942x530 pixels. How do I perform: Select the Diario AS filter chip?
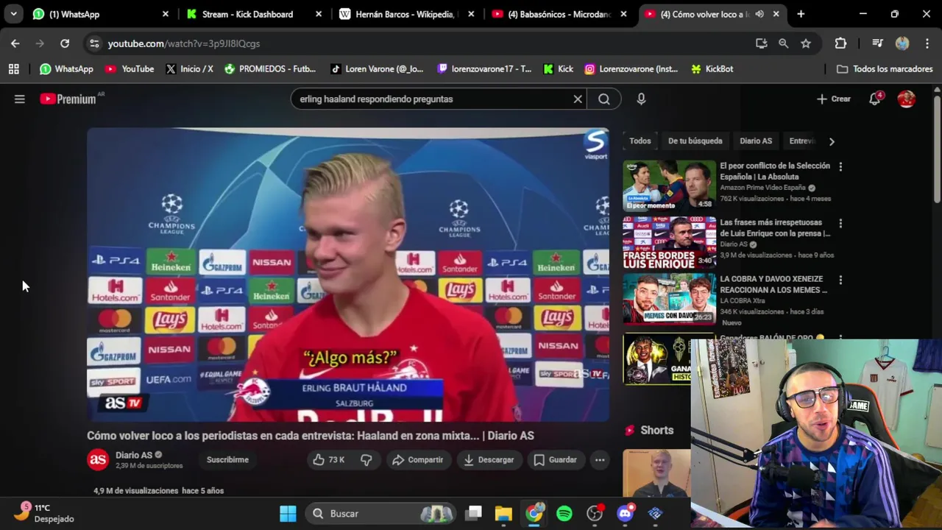pyautogui.click(x=756, y=141)
